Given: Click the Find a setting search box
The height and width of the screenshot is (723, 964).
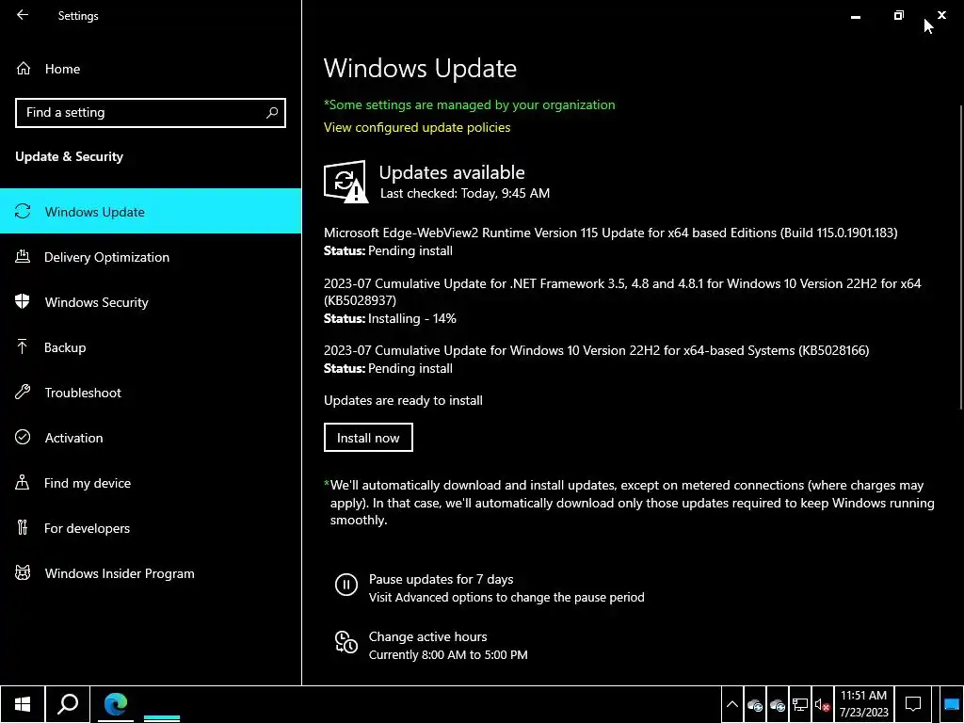Looking at the screenshot, I should 150,113.
